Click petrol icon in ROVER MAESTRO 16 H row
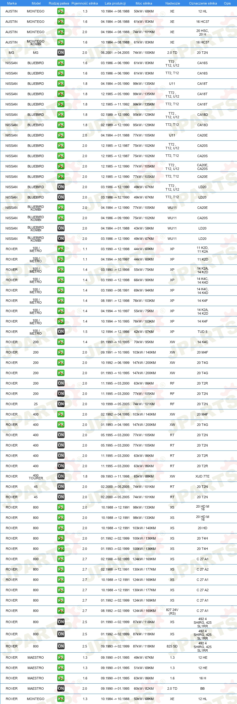Screen dimensions: 237x704 [x=61, y=678]
